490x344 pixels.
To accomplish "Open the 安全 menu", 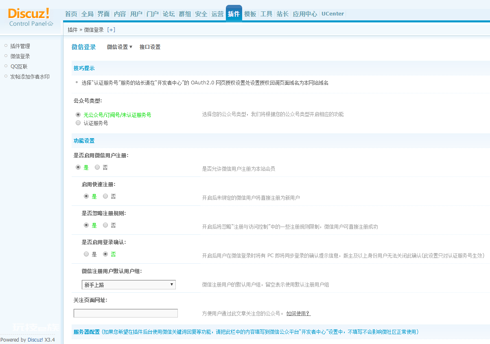I will pos(201,14).
